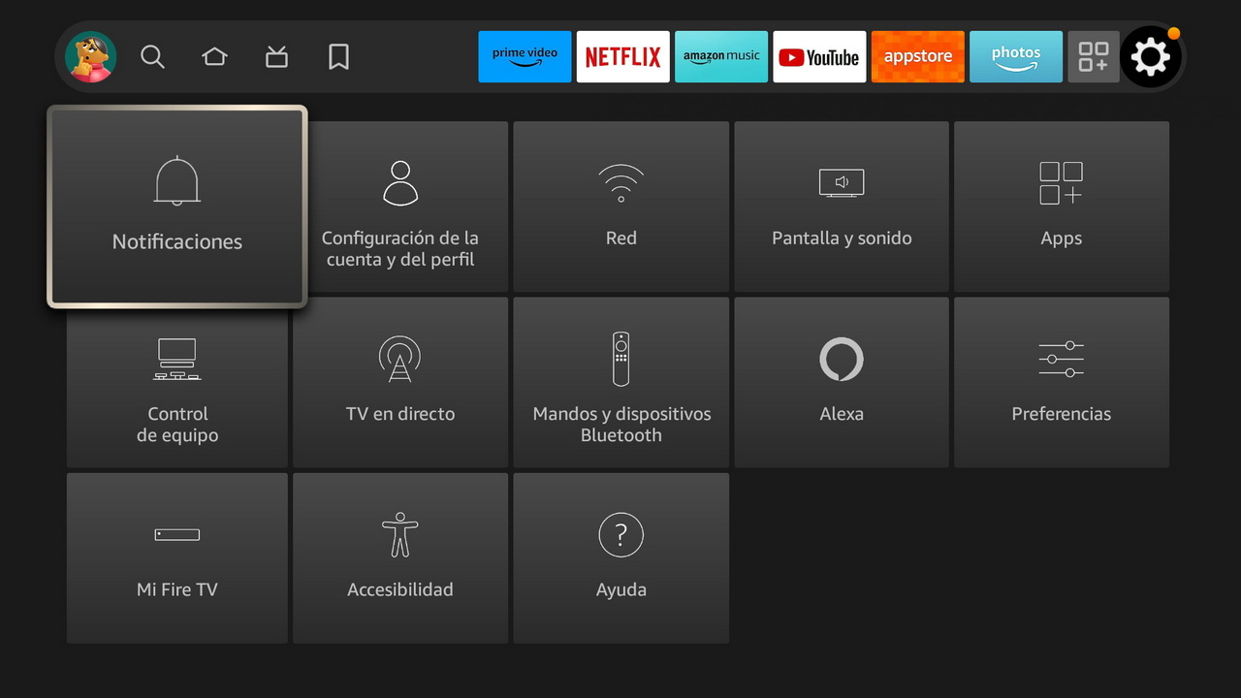Open the bookmark watchlist icon

click(338, 57)
